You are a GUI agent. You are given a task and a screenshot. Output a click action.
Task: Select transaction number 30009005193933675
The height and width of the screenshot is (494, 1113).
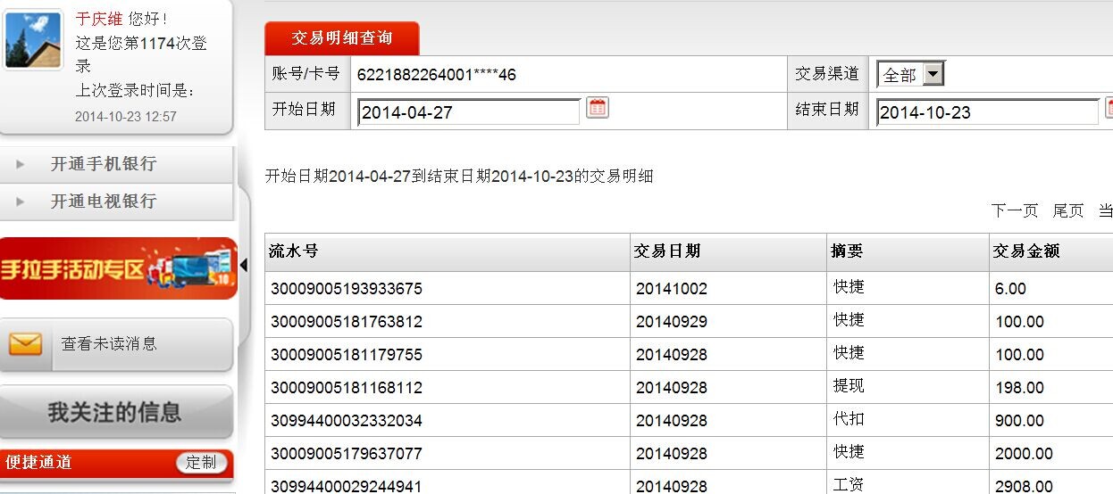pyautogui.click(x=347, y=289)
